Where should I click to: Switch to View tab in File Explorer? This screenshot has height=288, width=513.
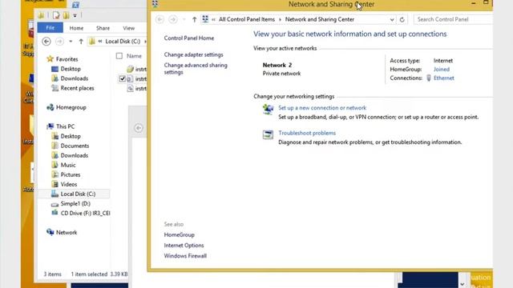coord(128,28)
